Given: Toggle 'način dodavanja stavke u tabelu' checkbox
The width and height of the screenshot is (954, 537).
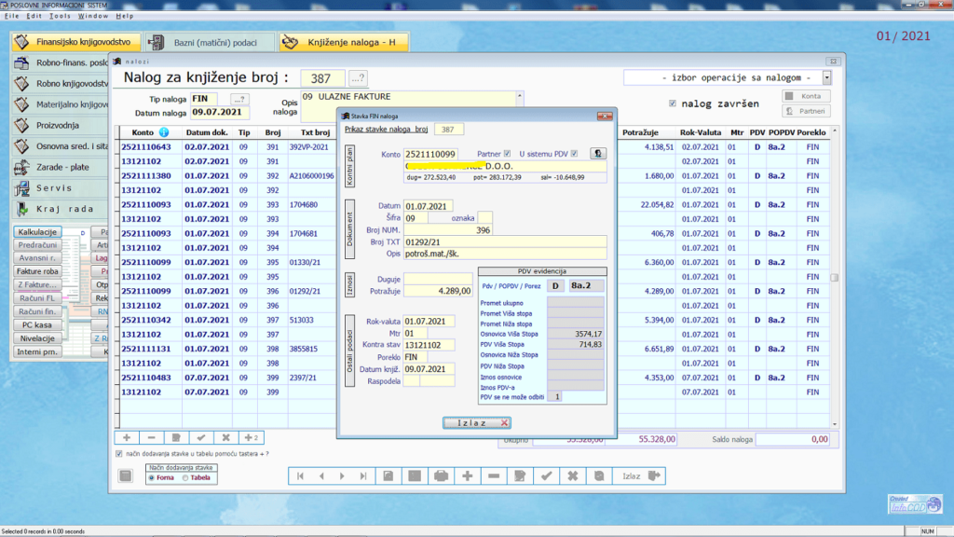Looking at the screenshot, I should [x=118, y=454].
